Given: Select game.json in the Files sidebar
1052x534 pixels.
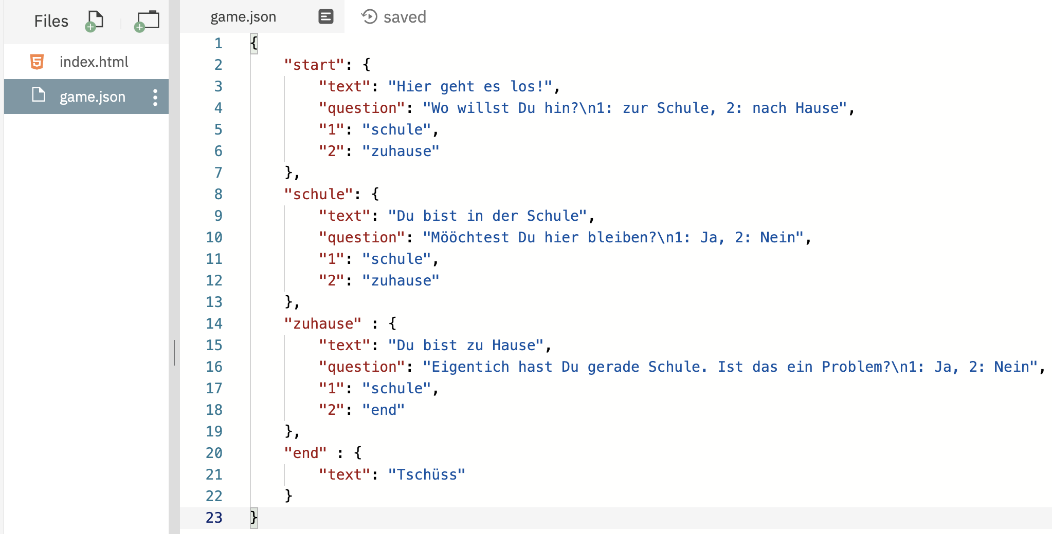Looking at the screenshot, I should point(92,97).
